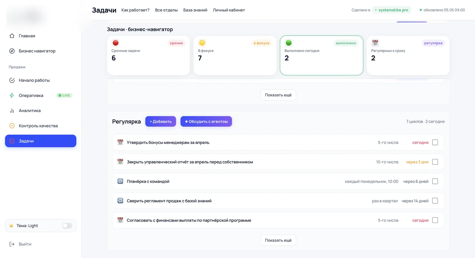The height and width of the screenshot is (258, 475).
Task: Open Оперативка in the sidebar
Action: [x=41, y=95]
